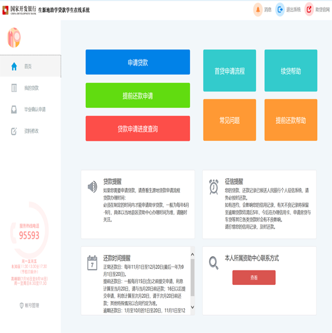
Task: Click the down arrow in 还款时间提醒 scrollbar
Action: [x=192, y=307]
